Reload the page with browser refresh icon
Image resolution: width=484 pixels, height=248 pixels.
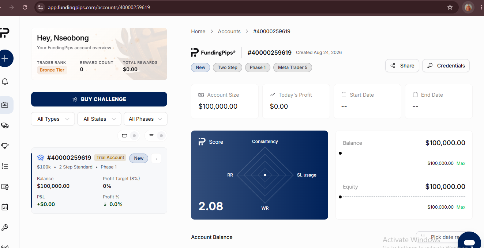tap(25, 7)
